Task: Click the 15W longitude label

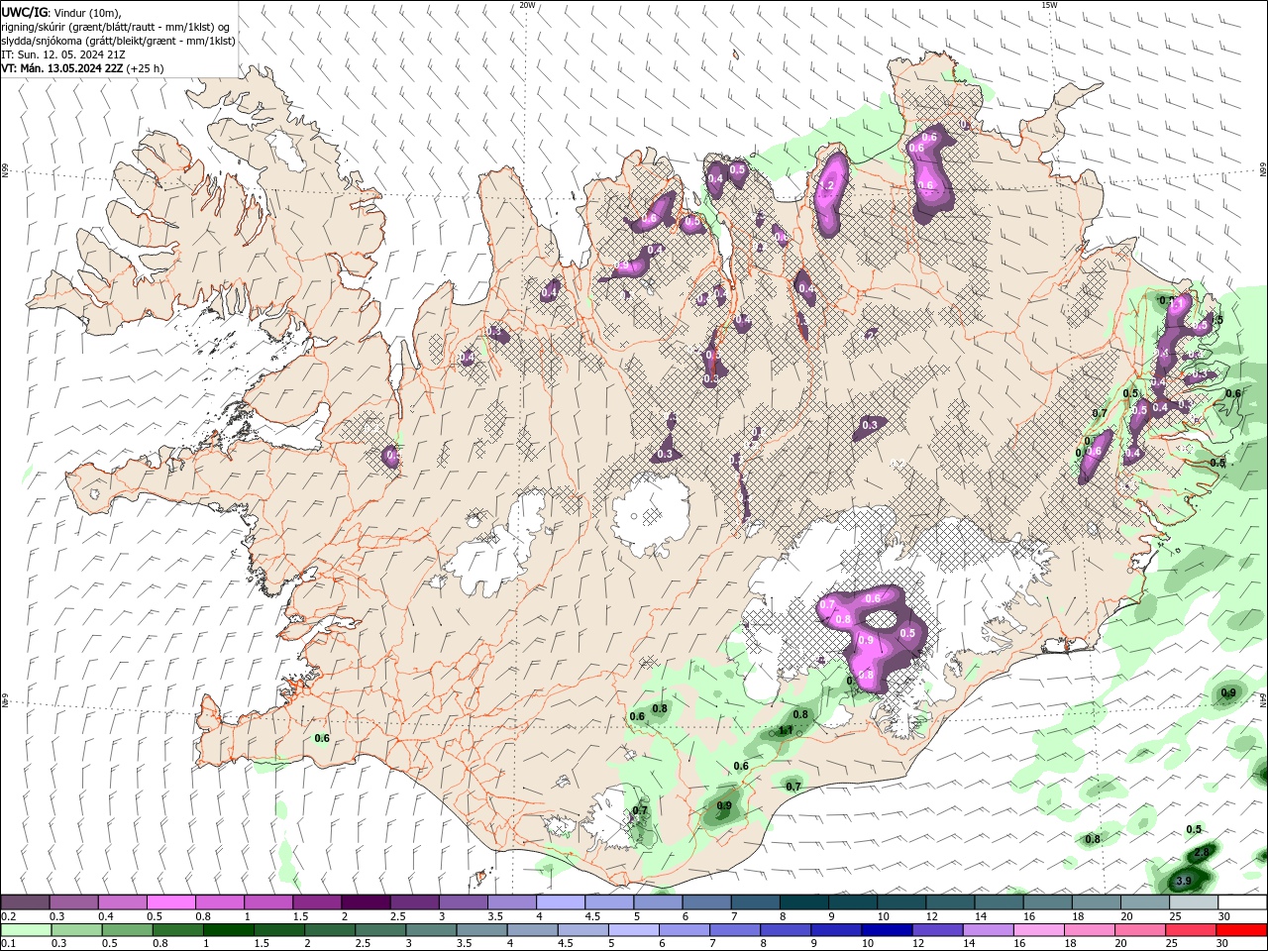Action: pos(1049,5)
